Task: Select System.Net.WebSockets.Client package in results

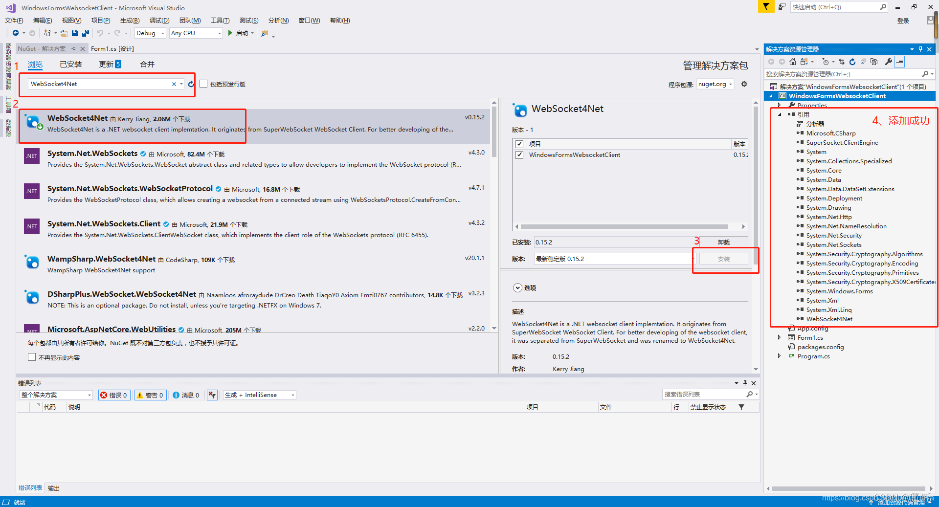Action: click(104, 224)
